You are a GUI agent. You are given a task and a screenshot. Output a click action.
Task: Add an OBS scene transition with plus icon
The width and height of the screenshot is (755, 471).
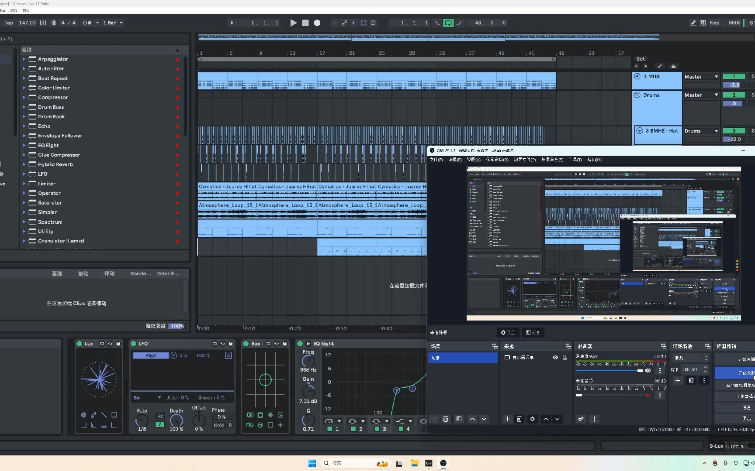[x=678, y=380]
